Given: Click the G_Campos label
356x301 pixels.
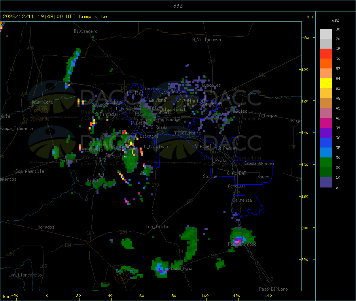Looking at the screenshot, I should [269, 115].
